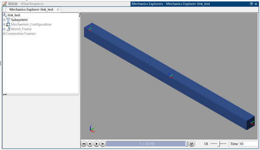Open Mechanics Explorers panel actions dropdown
260x150 pixels.
(251, 4)
